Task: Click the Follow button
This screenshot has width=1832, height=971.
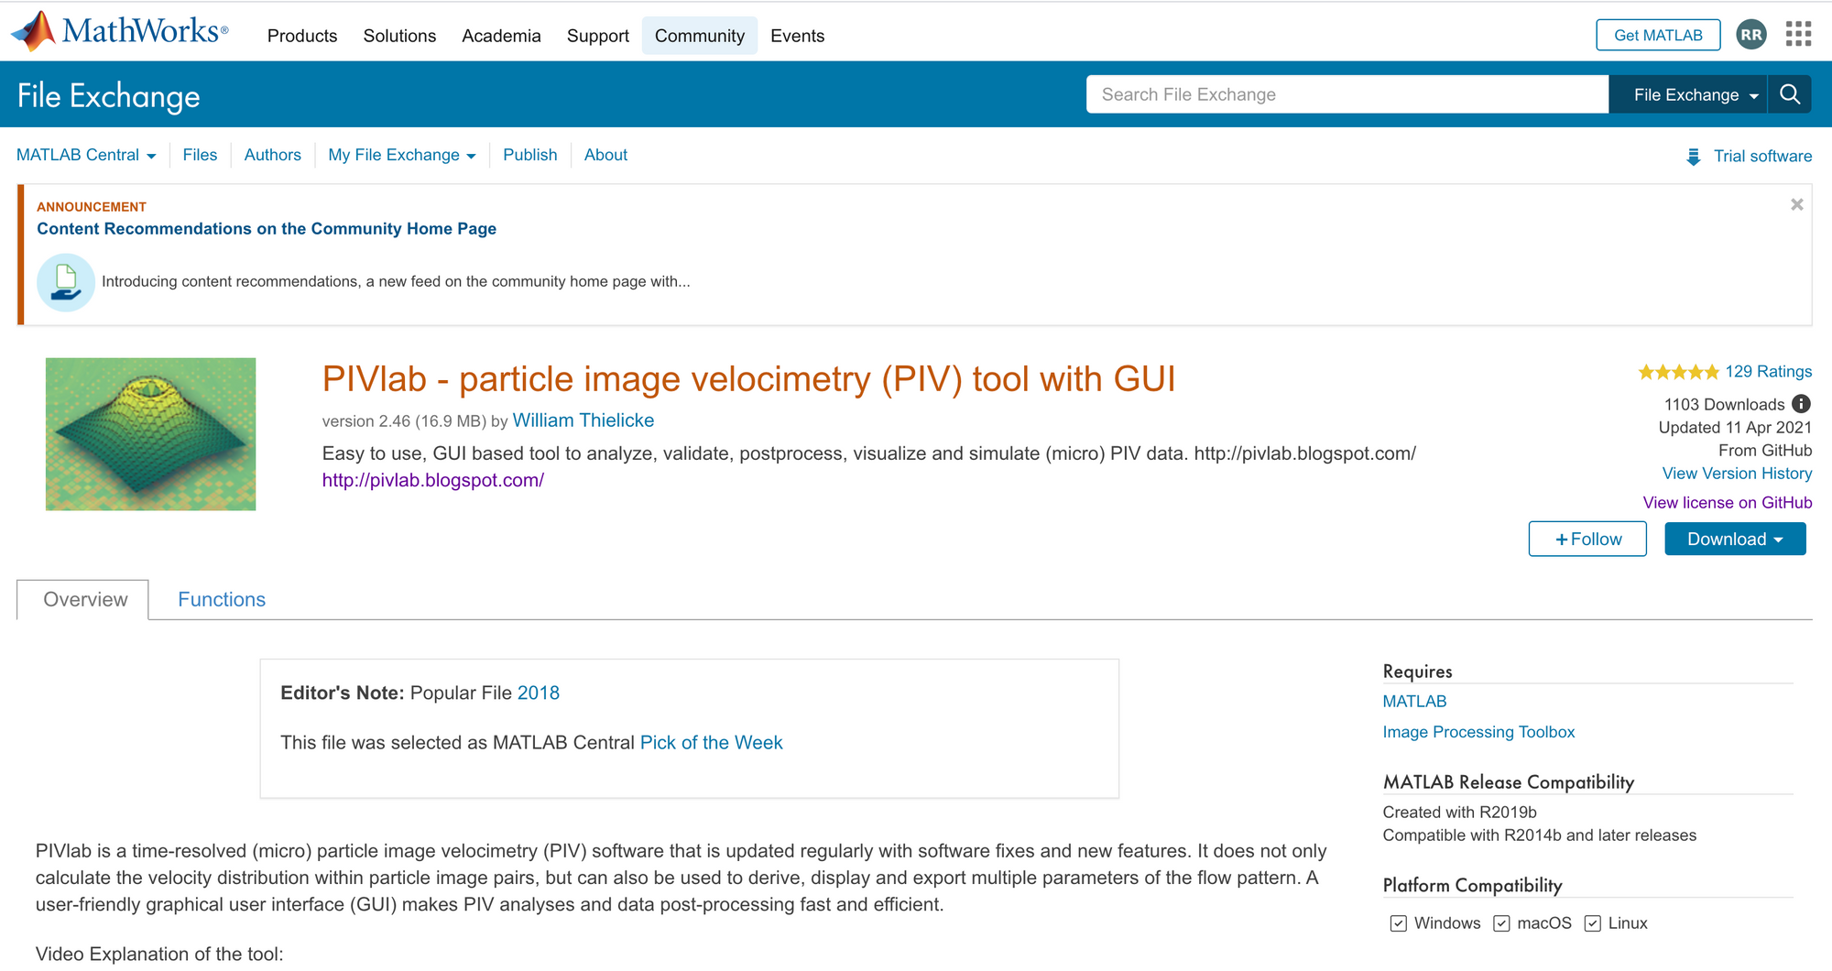Action: point(1587,539)
